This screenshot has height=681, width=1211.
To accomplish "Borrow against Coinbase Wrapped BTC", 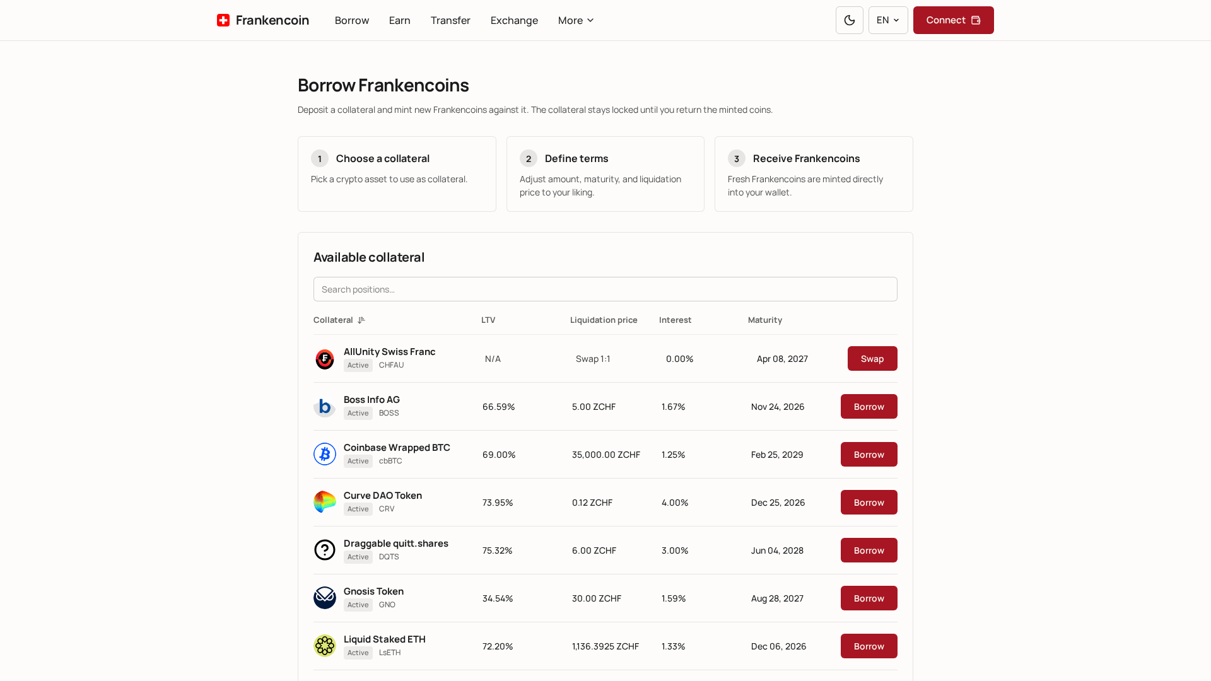I will click(869, 455).
